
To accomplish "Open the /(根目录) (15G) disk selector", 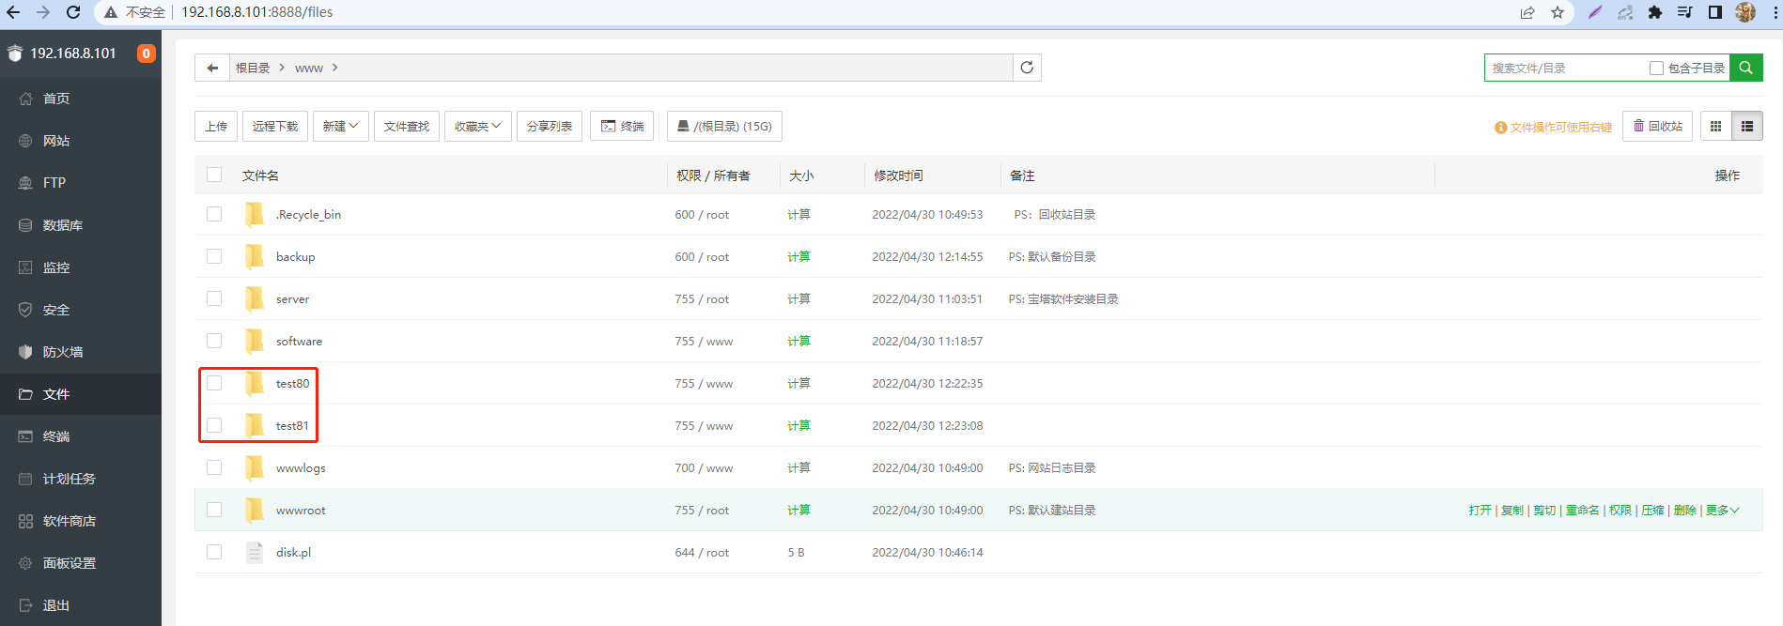I will pos(724,126).
